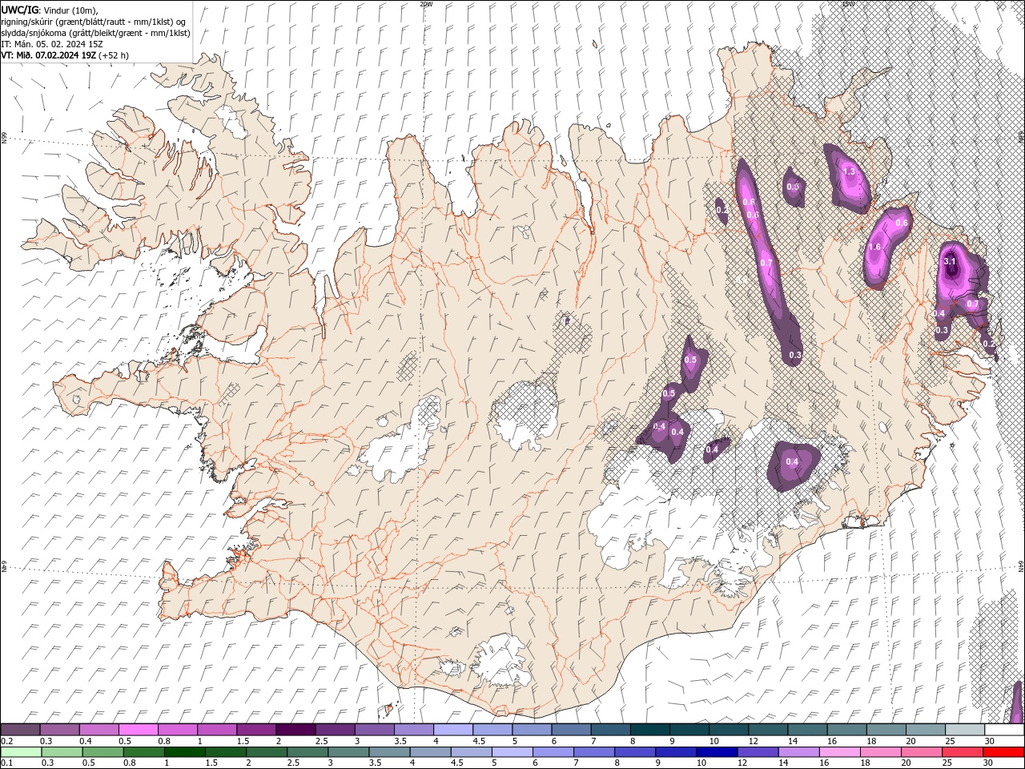Click the 1.5–2 magenta-purple swatch in the upper legend
The image size is (1025, 769).
pyautogui.click(x=256, y=730)
